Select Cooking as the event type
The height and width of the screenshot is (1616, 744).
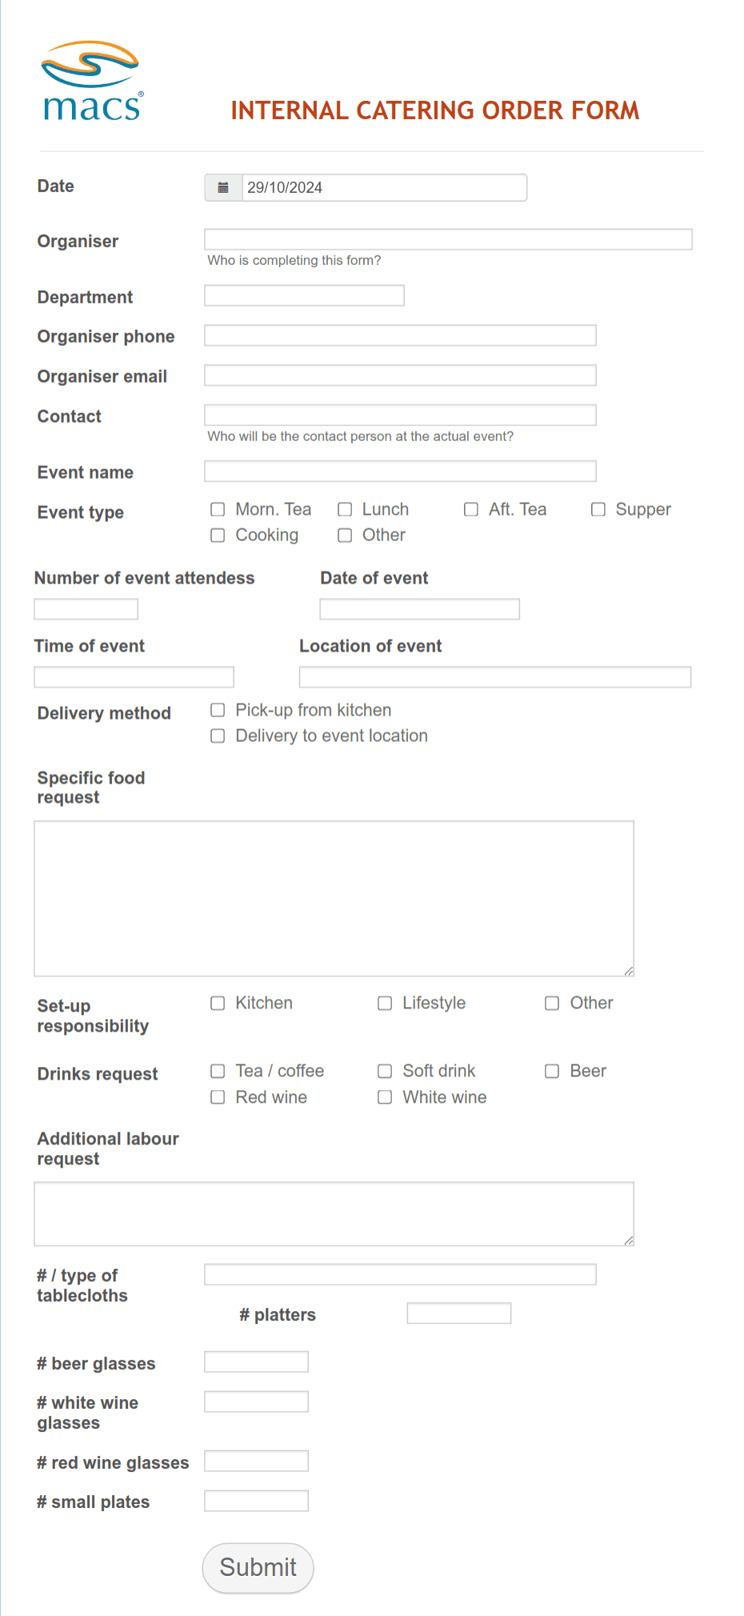pyautogui.click(x=217, y=535)
